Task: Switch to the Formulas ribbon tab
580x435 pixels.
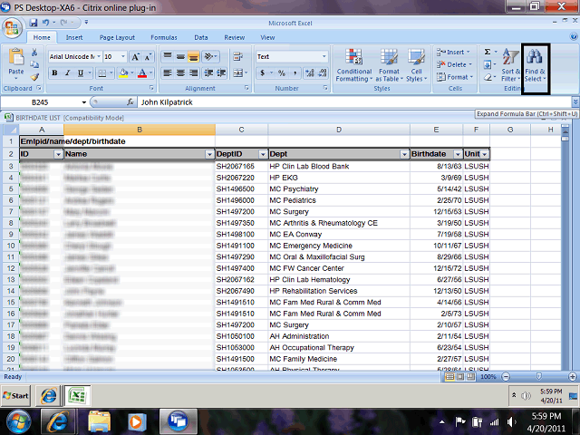Action: pyautogui.click(x=164, y=38)
